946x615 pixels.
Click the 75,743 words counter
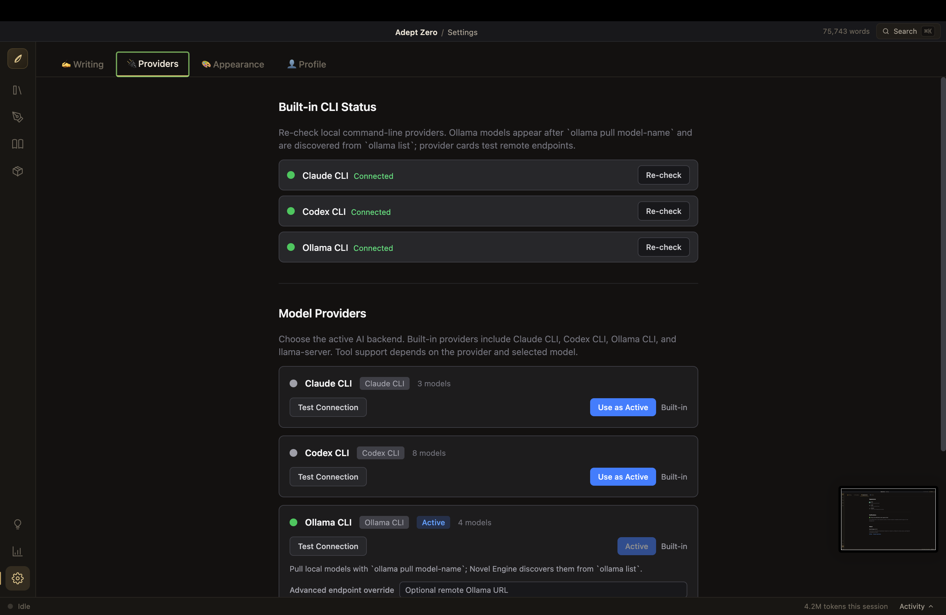coord(846,32)
